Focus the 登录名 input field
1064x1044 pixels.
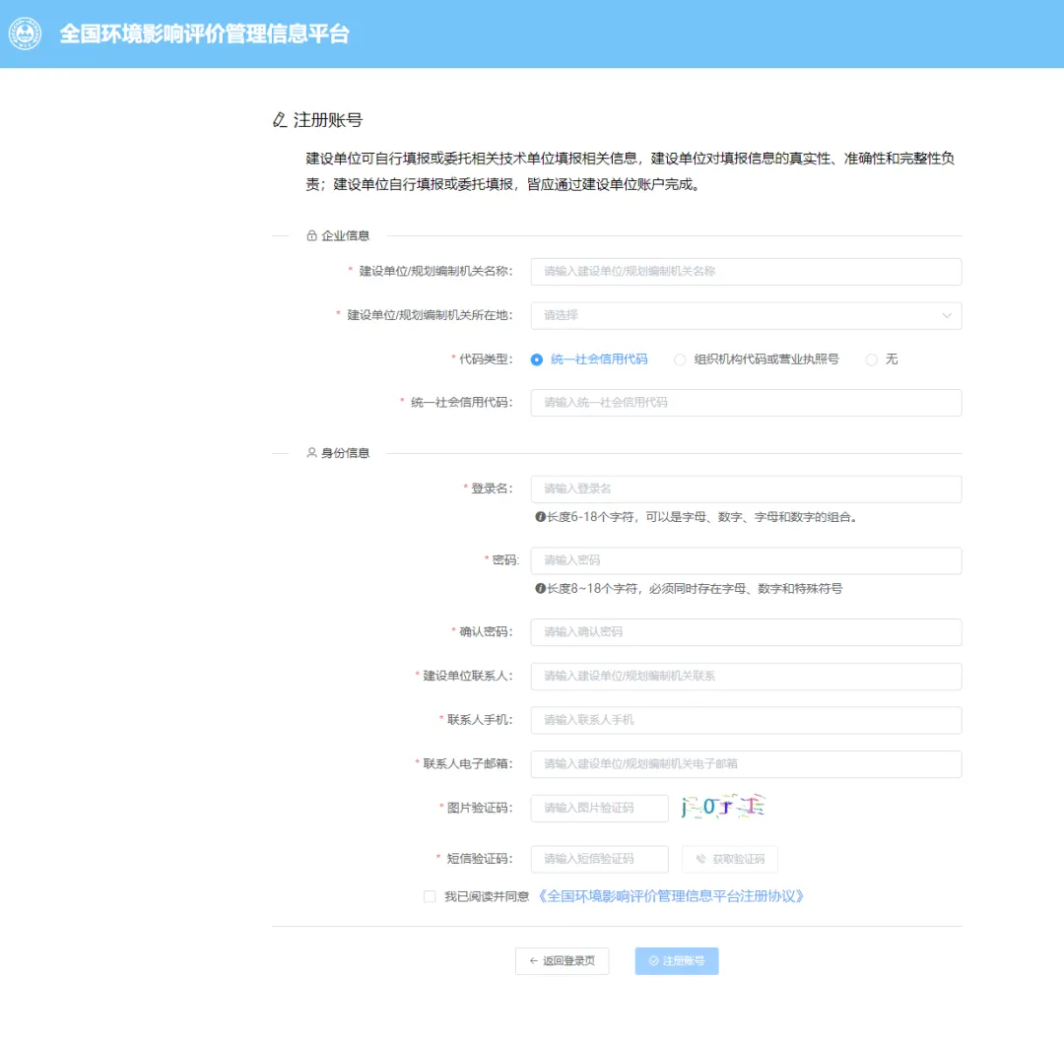(745, 489)
